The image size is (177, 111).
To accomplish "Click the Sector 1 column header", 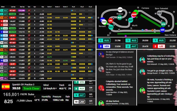I will (x=50, y=7).
